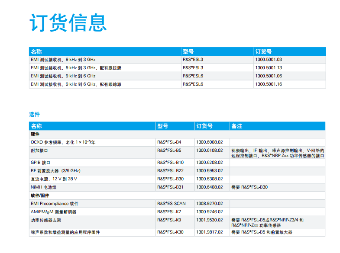Click the 硬件 category row
This screenshot has height=253, width=340.
click(x=177, y=134)
